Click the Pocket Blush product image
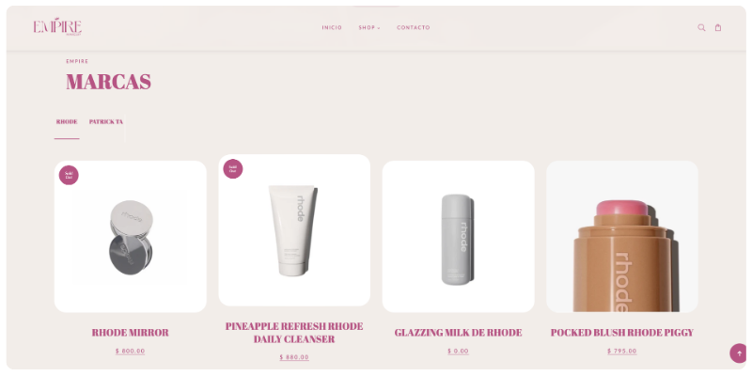Screen dimensions: 752x376 tap(622, 237)
